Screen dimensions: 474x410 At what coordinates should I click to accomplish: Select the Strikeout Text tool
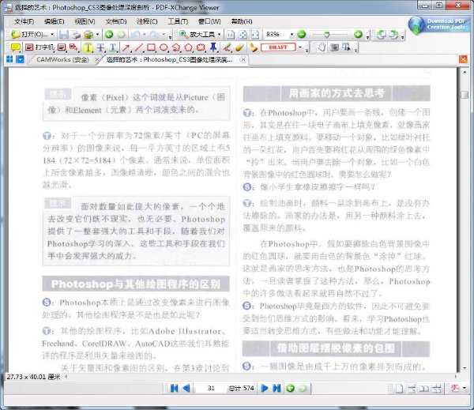[100, 47]
